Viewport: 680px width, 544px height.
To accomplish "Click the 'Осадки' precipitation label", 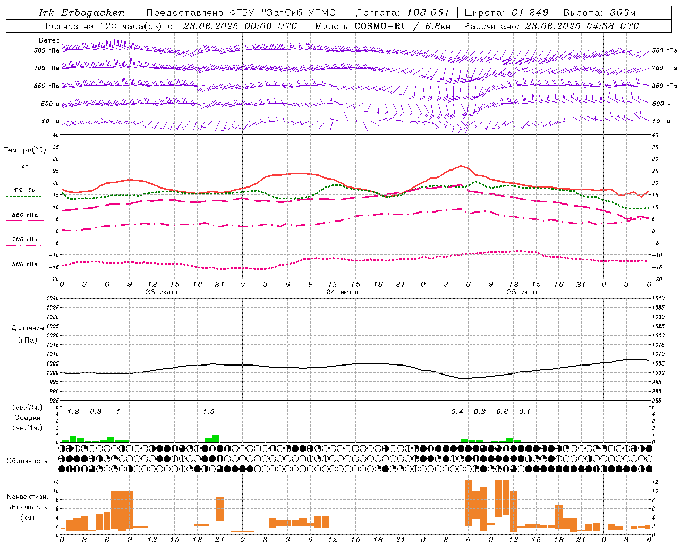I will click(x=27, y=418).
